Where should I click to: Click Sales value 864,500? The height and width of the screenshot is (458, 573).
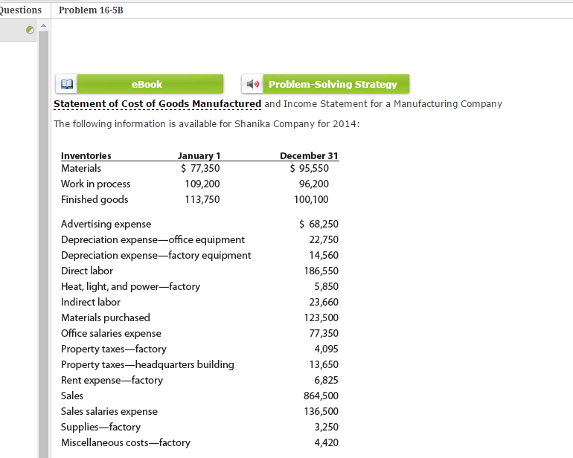click(321, 396)
